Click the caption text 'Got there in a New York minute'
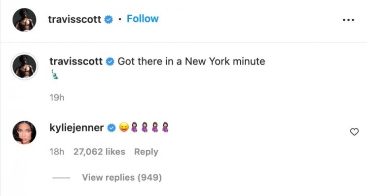Image resolution: width=367 pixels, height=196 pixels. [191, 62]
